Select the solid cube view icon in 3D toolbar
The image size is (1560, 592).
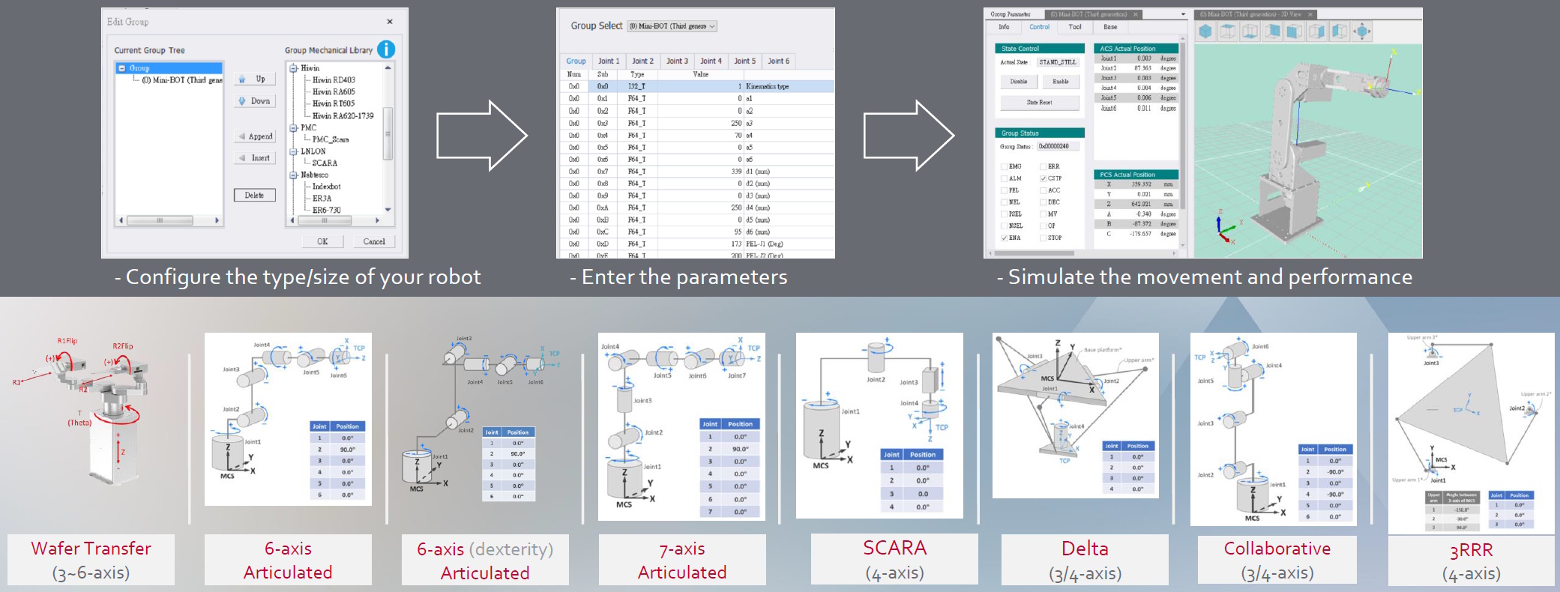1205,31
